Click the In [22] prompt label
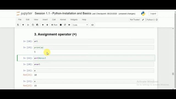Viewport: 176px width, 99px height. click(x=28, y=58)
